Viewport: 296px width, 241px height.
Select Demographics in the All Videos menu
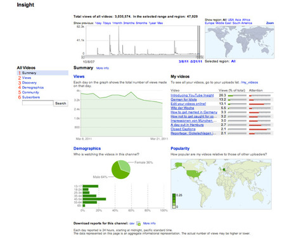(33, 87)
